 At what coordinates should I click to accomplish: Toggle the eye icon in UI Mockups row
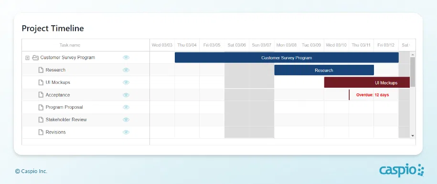126,82
